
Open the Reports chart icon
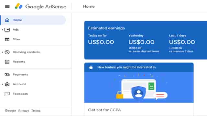pos(7,62)
